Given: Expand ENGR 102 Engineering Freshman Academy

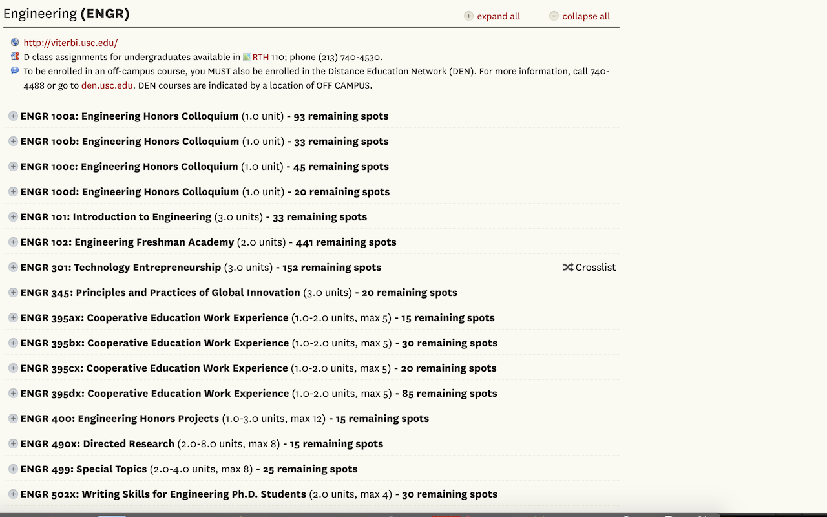Looking at the screenshot, I should pos(13,242).
